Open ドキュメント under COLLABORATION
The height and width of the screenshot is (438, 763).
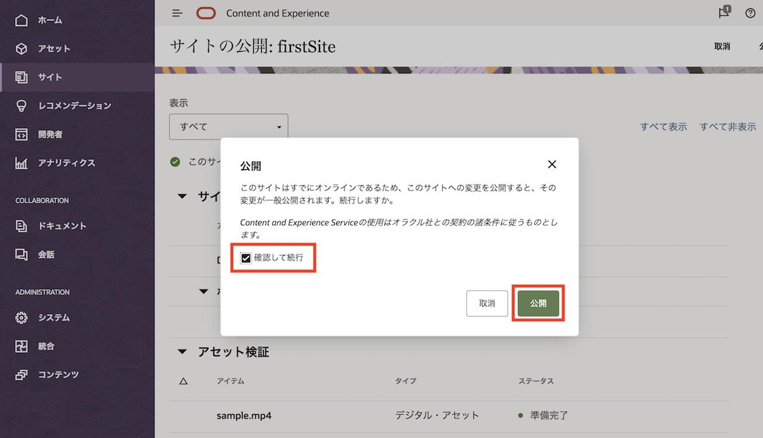click(63, 226)
